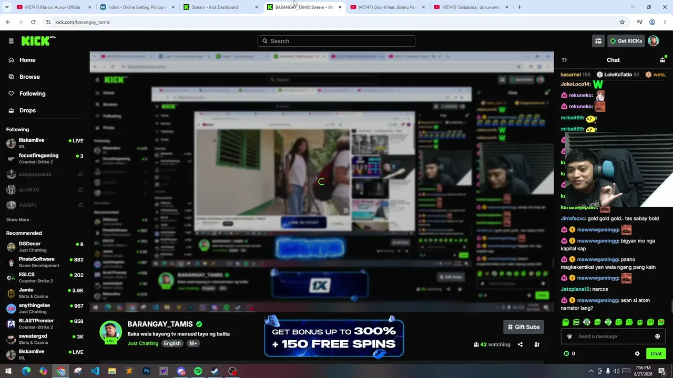Click the Gift Subs button

524,327
